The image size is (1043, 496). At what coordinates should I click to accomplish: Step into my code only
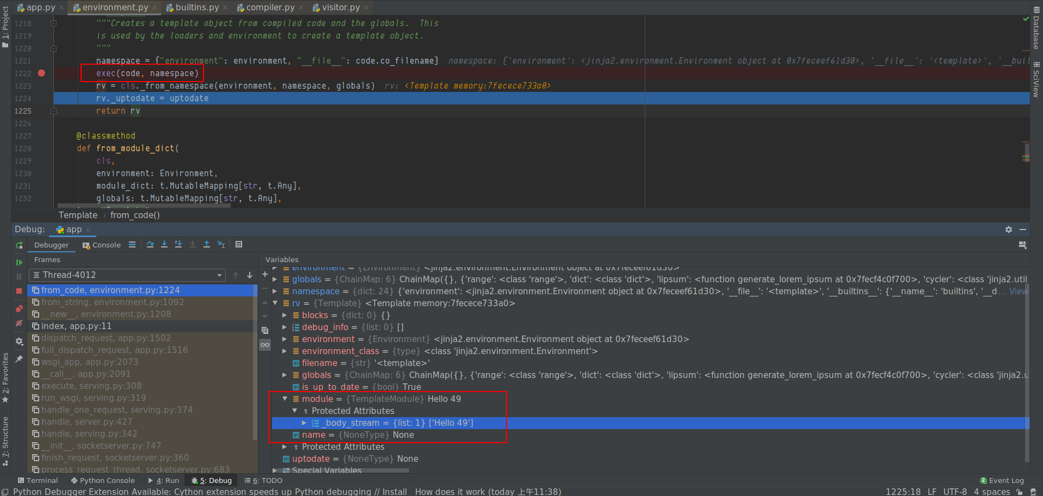pos(178,245)
